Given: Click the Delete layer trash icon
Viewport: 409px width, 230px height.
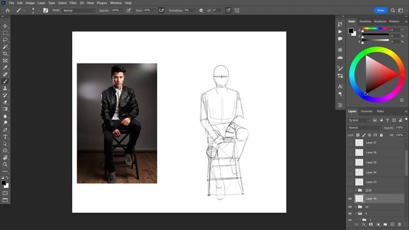Looking at the screenshot, I should (399, 224).
